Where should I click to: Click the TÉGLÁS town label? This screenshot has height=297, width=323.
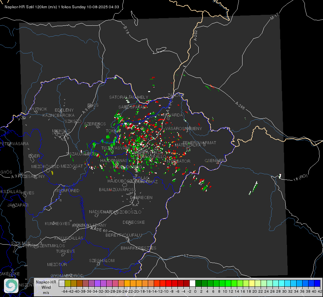(141, 178)
